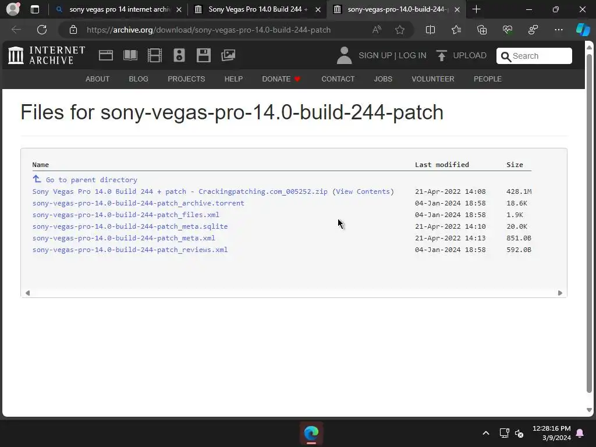Close the first search tab
596x447 pixels.
coord(179,9)
